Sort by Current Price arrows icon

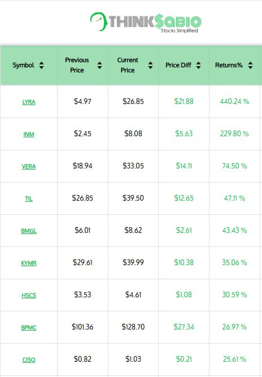[x=150, y=65]
